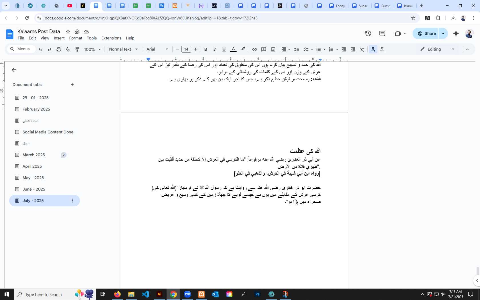Toggle left-to-right text direction
Screen dimensions: 480x300
pyautogui.click(x=373, y=49)
